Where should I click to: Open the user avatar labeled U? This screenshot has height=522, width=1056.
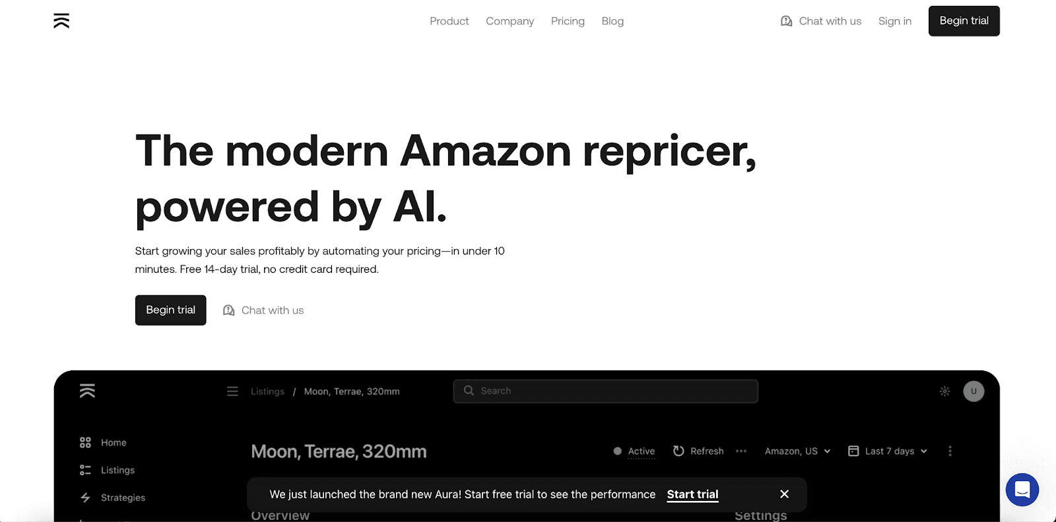tap(973, 391)
